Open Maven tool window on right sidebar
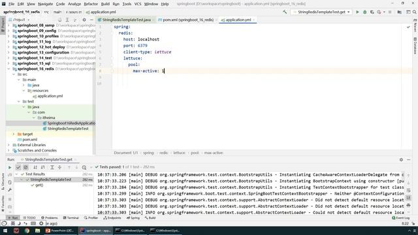 [415, 25]
